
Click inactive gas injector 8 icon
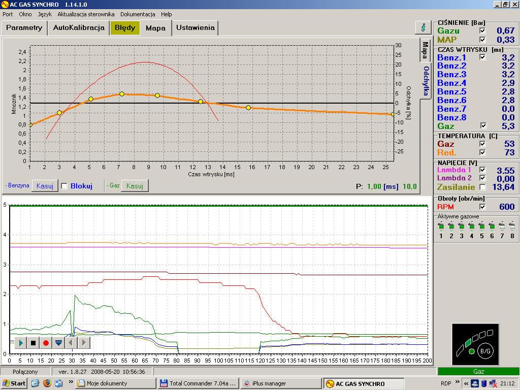click(x=512, y=226)
